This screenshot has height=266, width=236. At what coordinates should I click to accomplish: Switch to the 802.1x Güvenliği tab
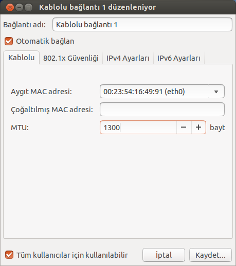(x=71, y=58)
